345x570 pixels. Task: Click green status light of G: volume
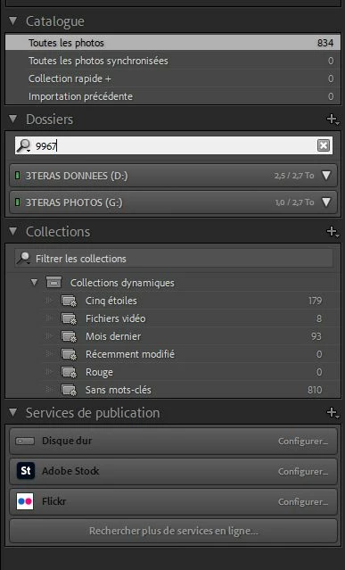point(17,202)
